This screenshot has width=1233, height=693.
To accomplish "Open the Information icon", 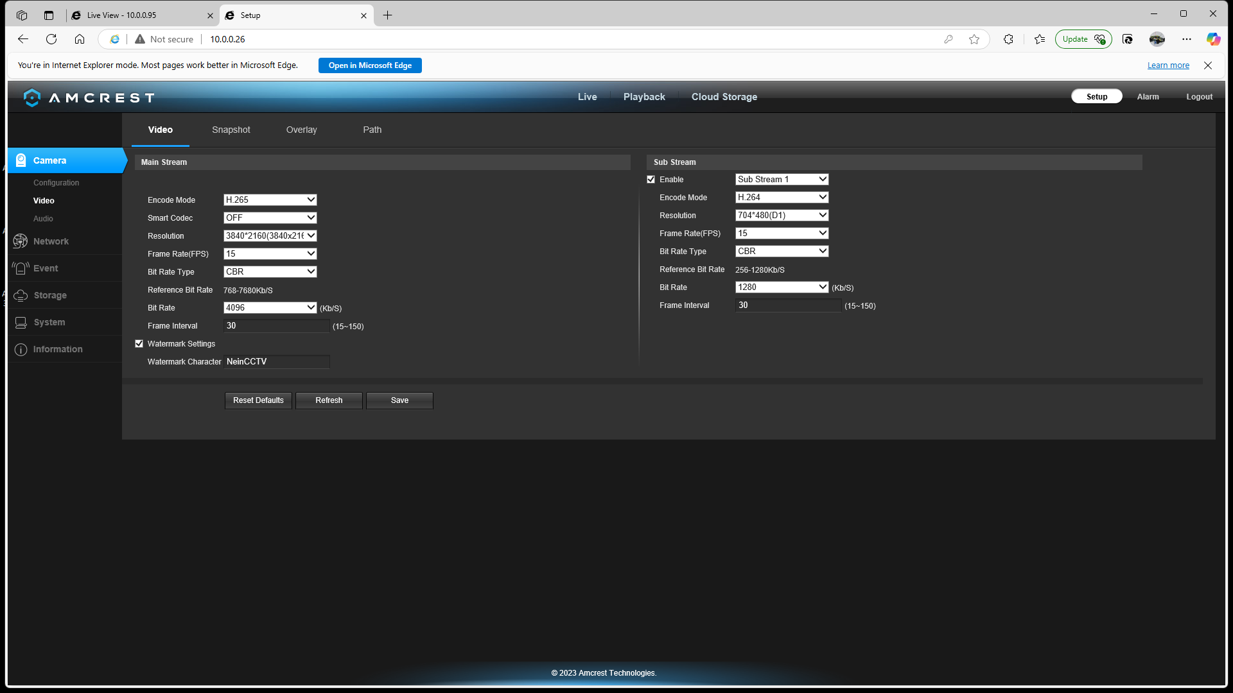I will coord(21,349).
